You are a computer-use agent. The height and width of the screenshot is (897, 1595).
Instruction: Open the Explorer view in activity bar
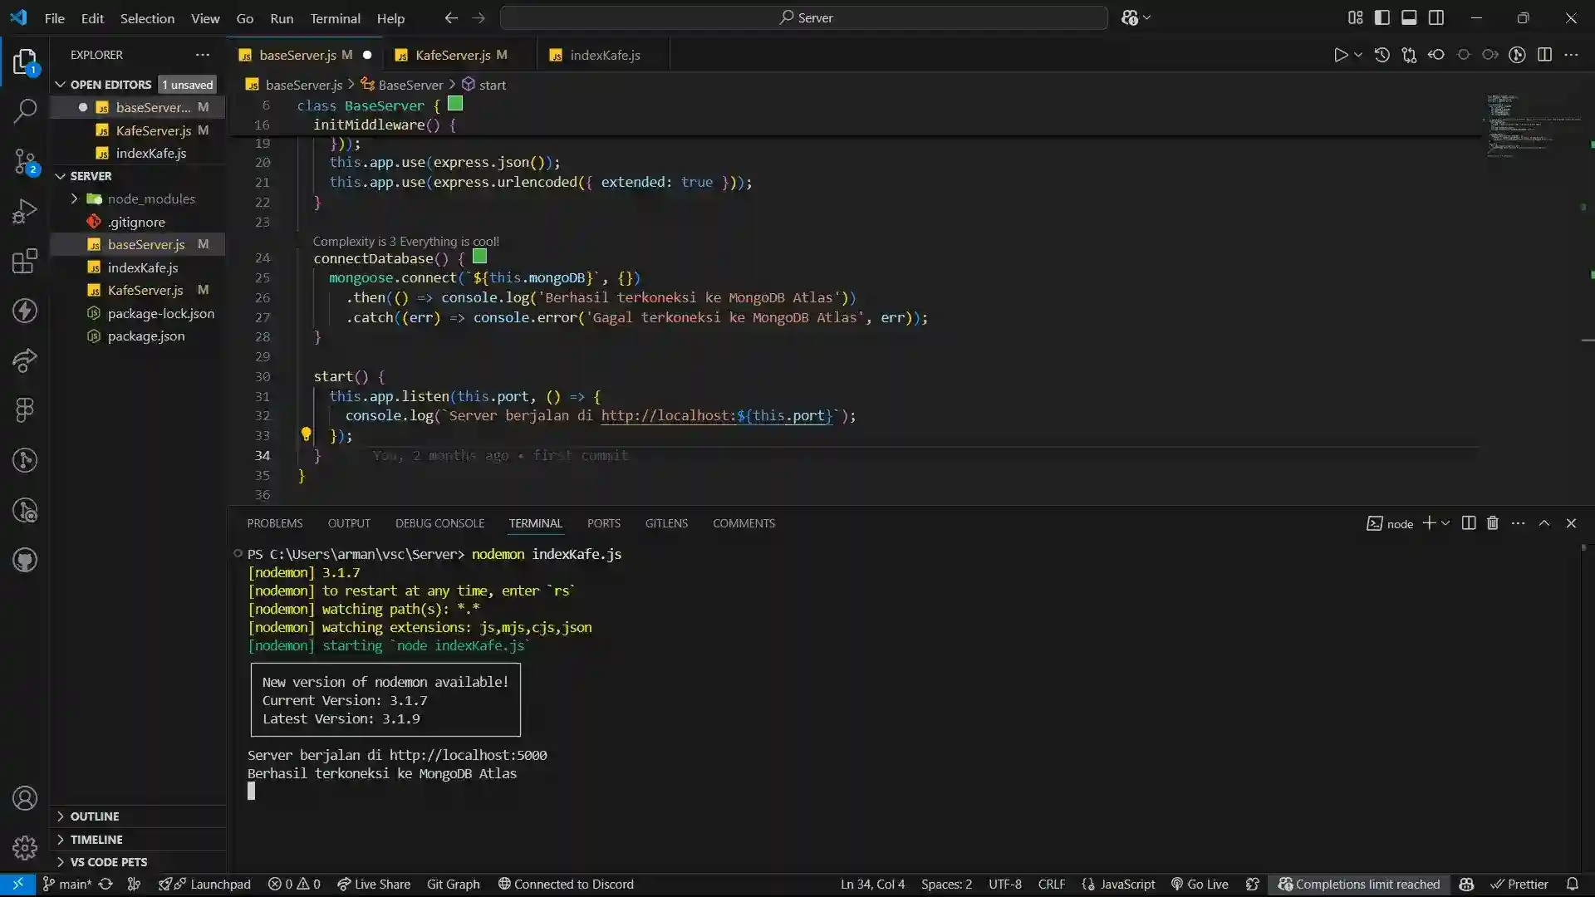click(25, 62)
